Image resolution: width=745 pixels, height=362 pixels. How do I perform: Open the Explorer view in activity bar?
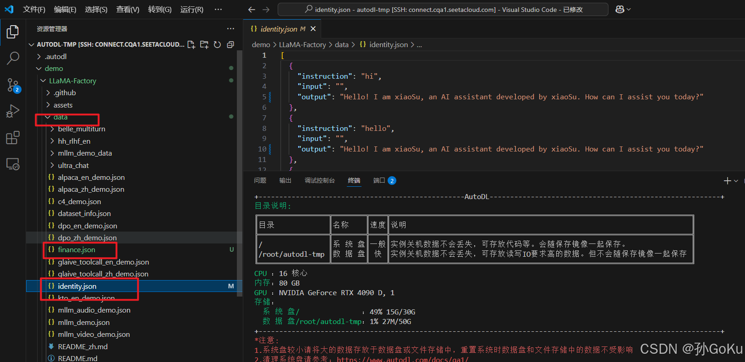coord(13,32)
